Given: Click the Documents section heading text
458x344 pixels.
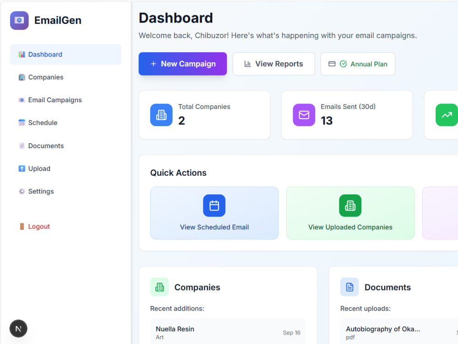Looking at the screenshot, I should click(x=387, y=287).
